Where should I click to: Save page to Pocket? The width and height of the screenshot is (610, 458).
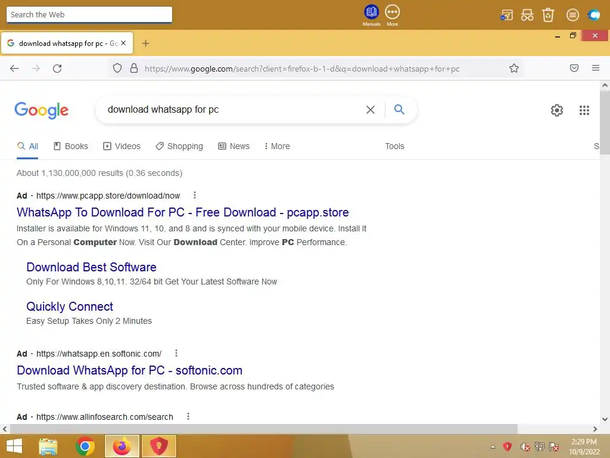574,68
